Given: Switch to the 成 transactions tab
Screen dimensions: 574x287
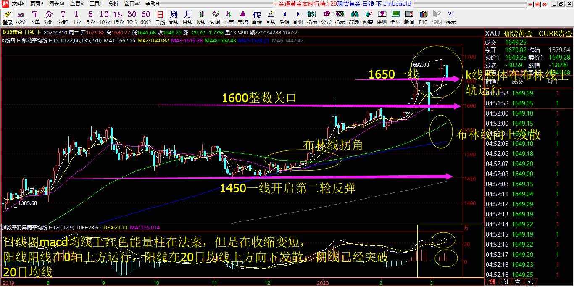Looking at the screenshot, I should (530, 282).
